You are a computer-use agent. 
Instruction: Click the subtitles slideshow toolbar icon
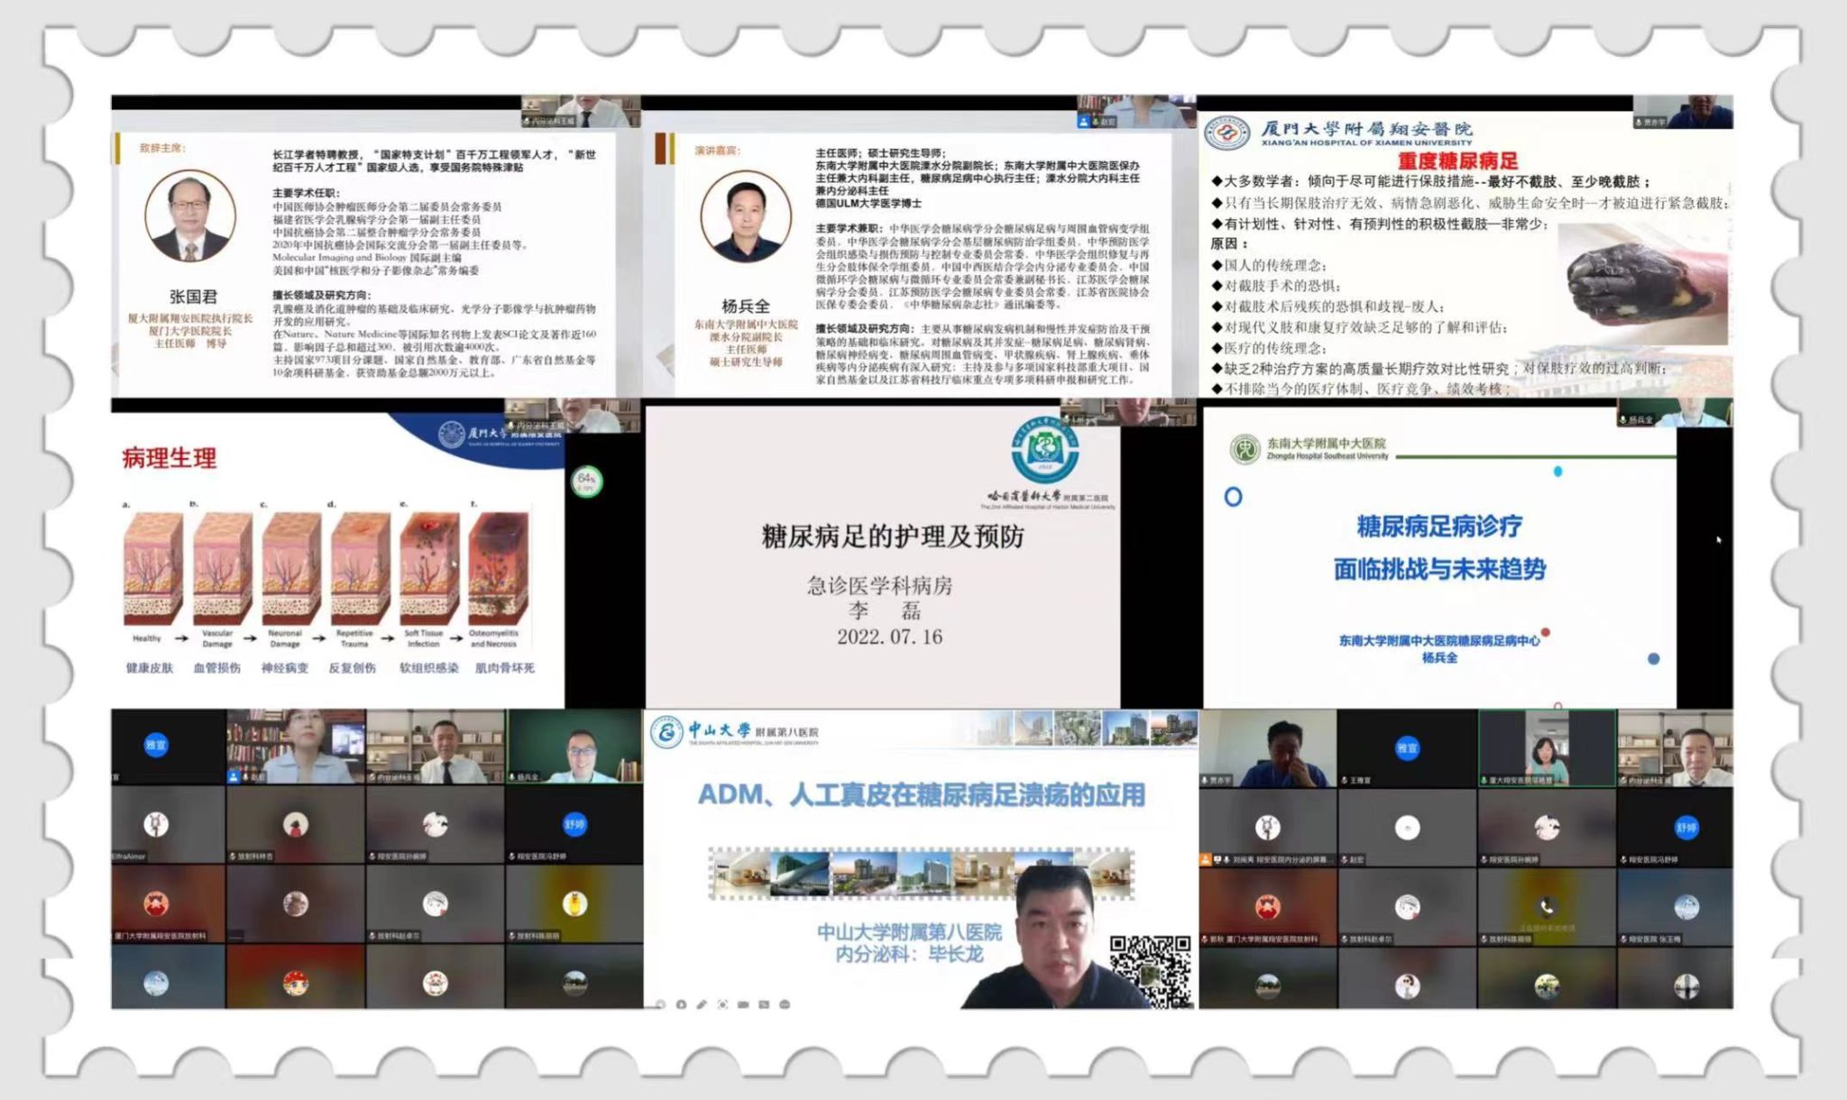coord(764,1004)
